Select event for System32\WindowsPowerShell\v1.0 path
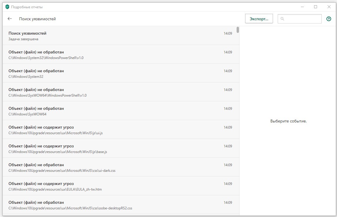Screen dimensions: 337x217 click(120, 55)
